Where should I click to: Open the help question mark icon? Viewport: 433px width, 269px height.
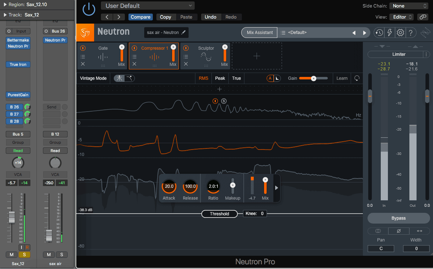coord(411,33)
